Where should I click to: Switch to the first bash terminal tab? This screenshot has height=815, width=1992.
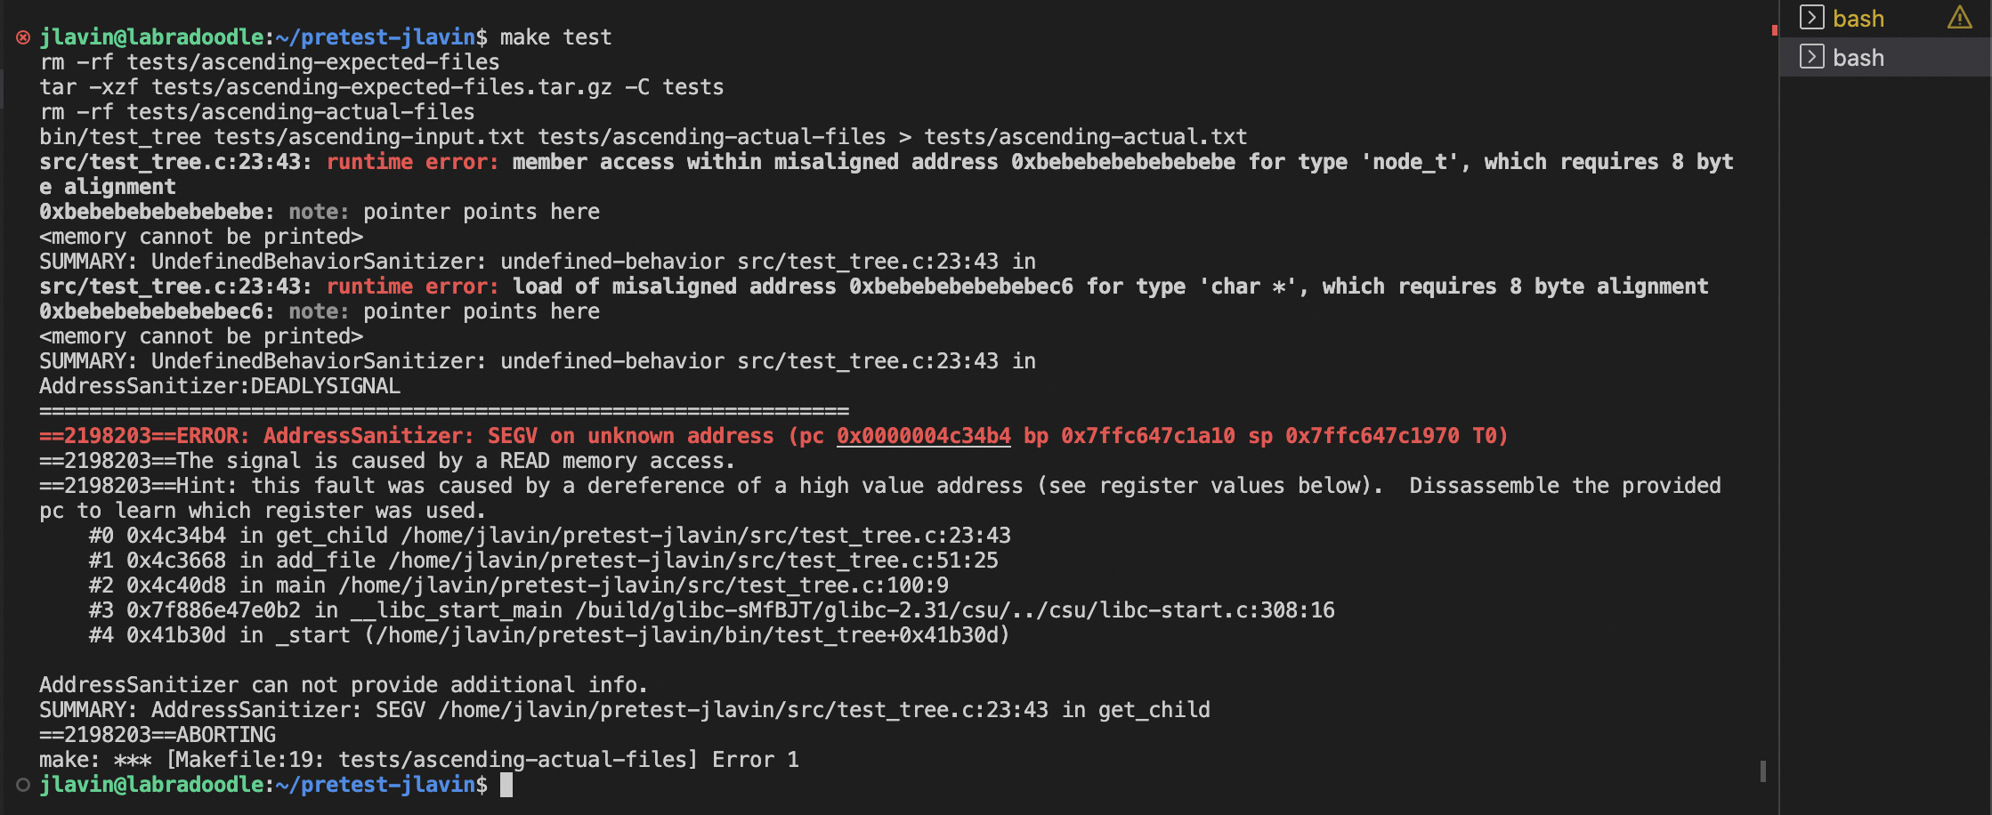pos(1858,19)
